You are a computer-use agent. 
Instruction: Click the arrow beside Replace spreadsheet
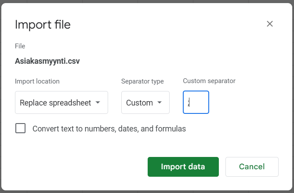tap(98, 103)
